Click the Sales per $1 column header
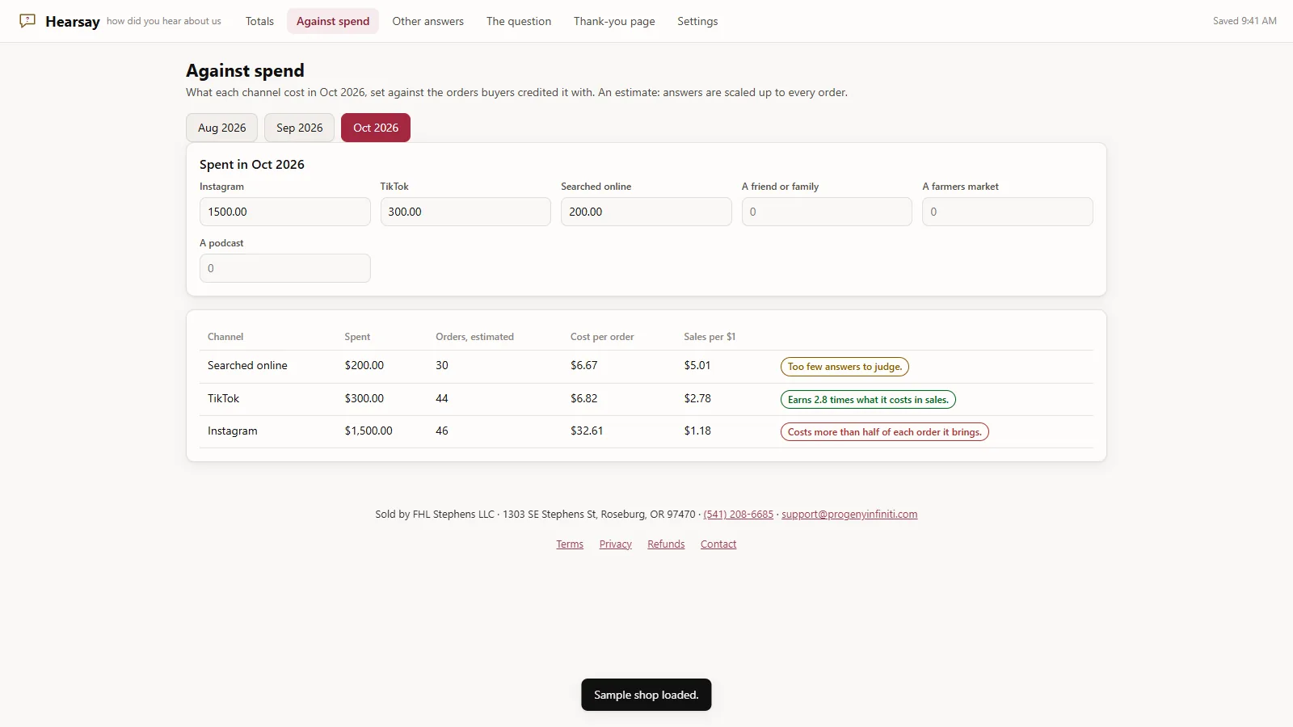The height and width of the screenshot is (727, 1293). (710, 337)
